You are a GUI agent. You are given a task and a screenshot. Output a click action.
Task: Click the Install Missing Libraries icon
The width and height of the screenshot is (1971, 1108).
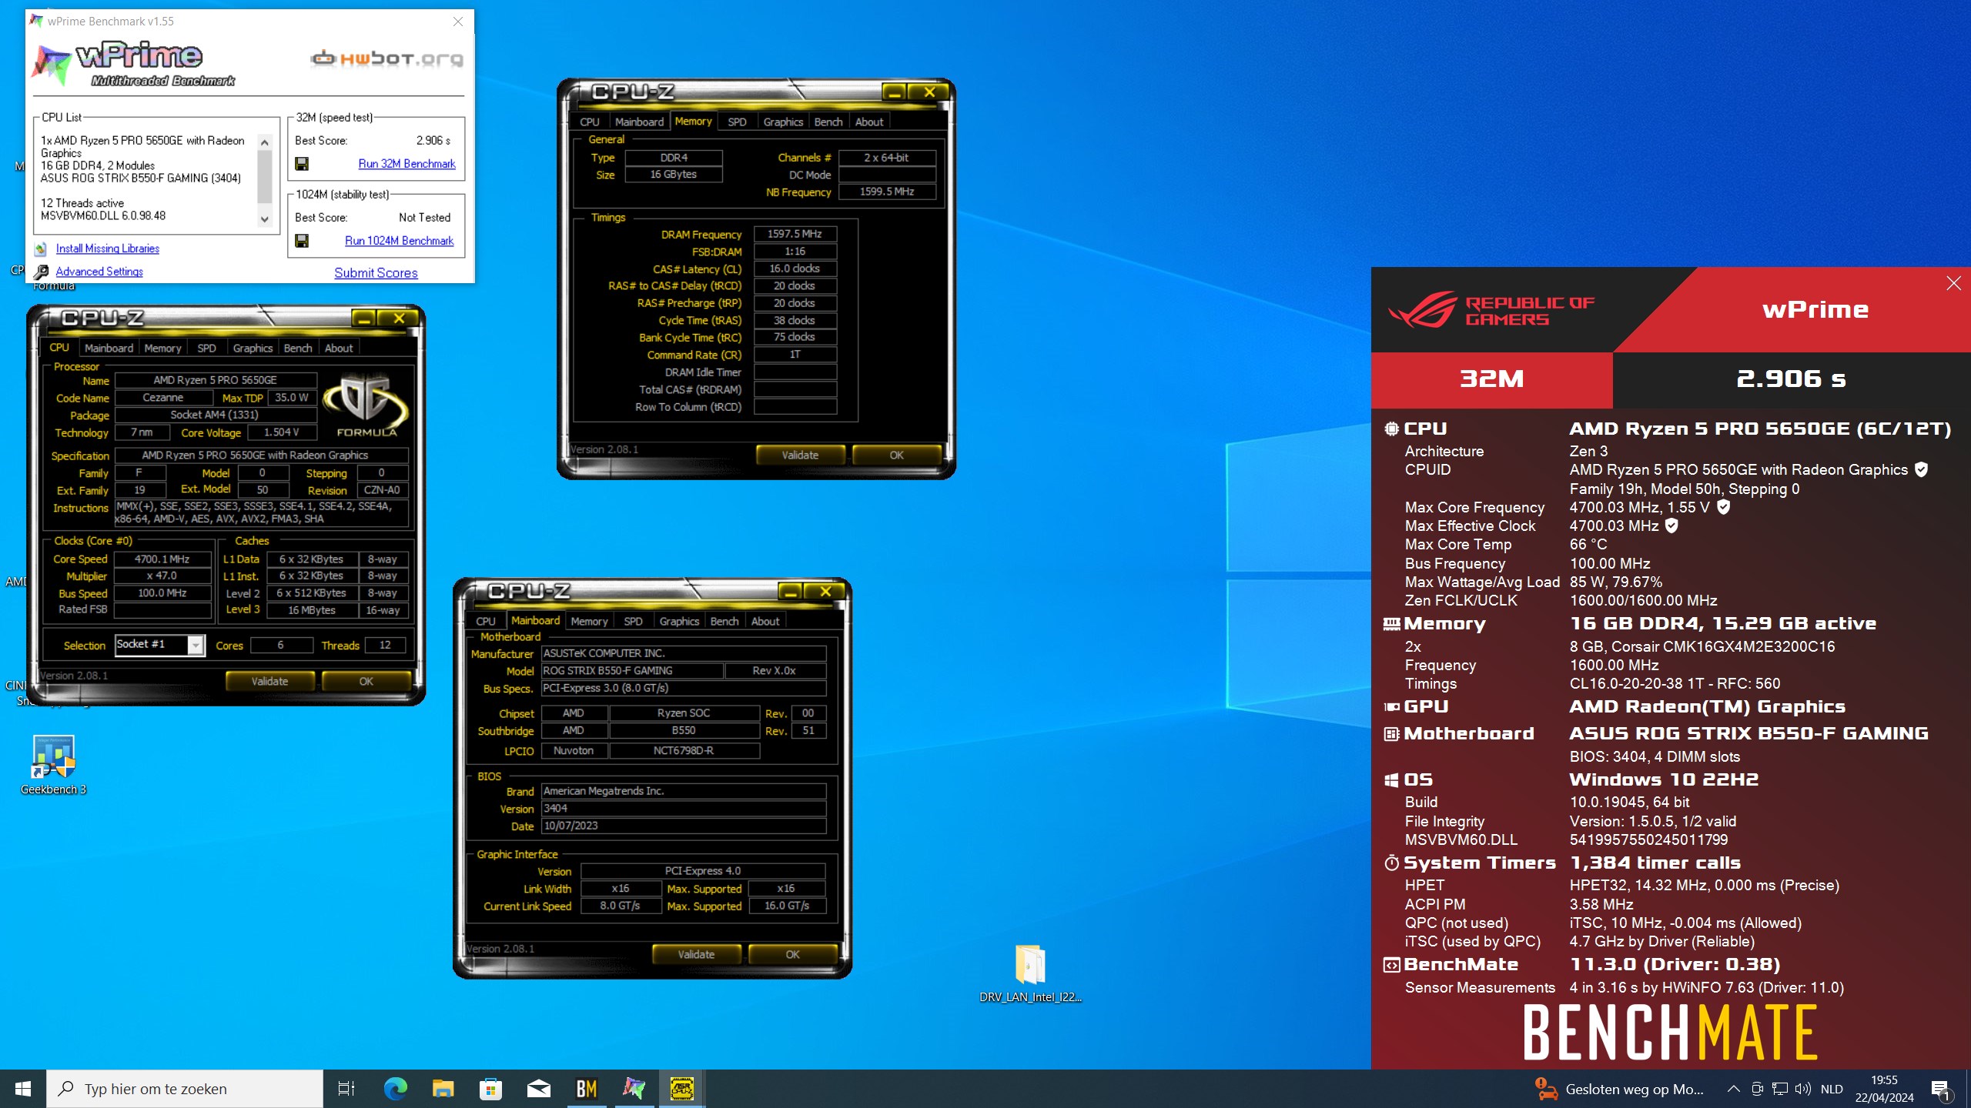[41, 249]
